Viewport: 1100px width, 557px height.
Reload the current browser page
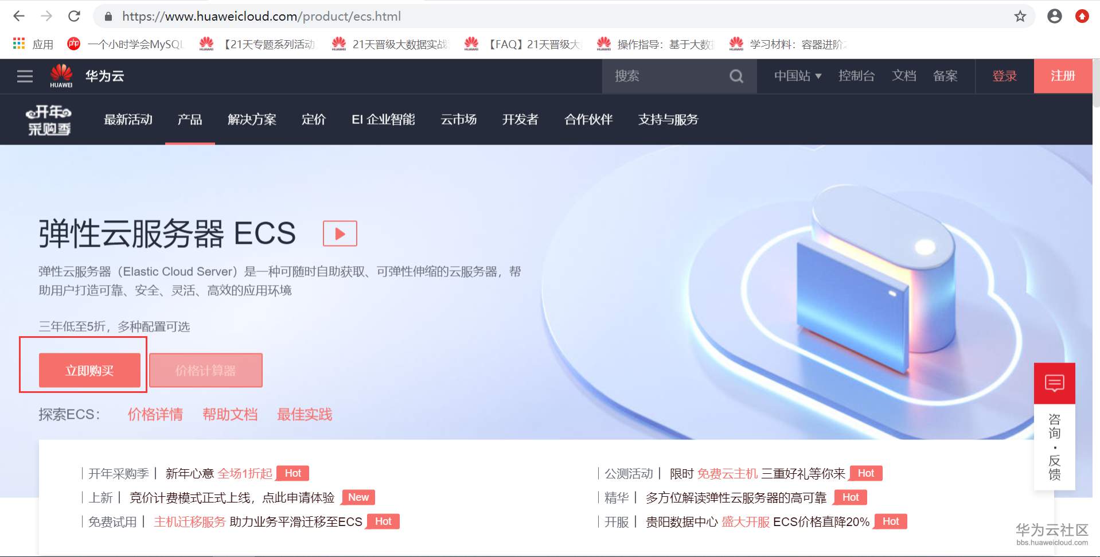(x=74, y=16)
